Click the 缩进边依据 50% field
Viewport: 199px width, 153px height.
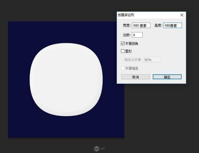pyautogui.click(x=152, y=60)
